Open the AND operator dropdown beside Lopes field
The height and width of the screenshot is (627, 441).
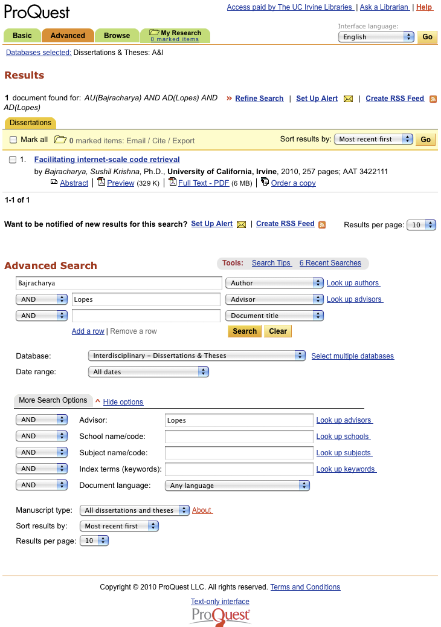pyautogui.click(x=42, y=299)
